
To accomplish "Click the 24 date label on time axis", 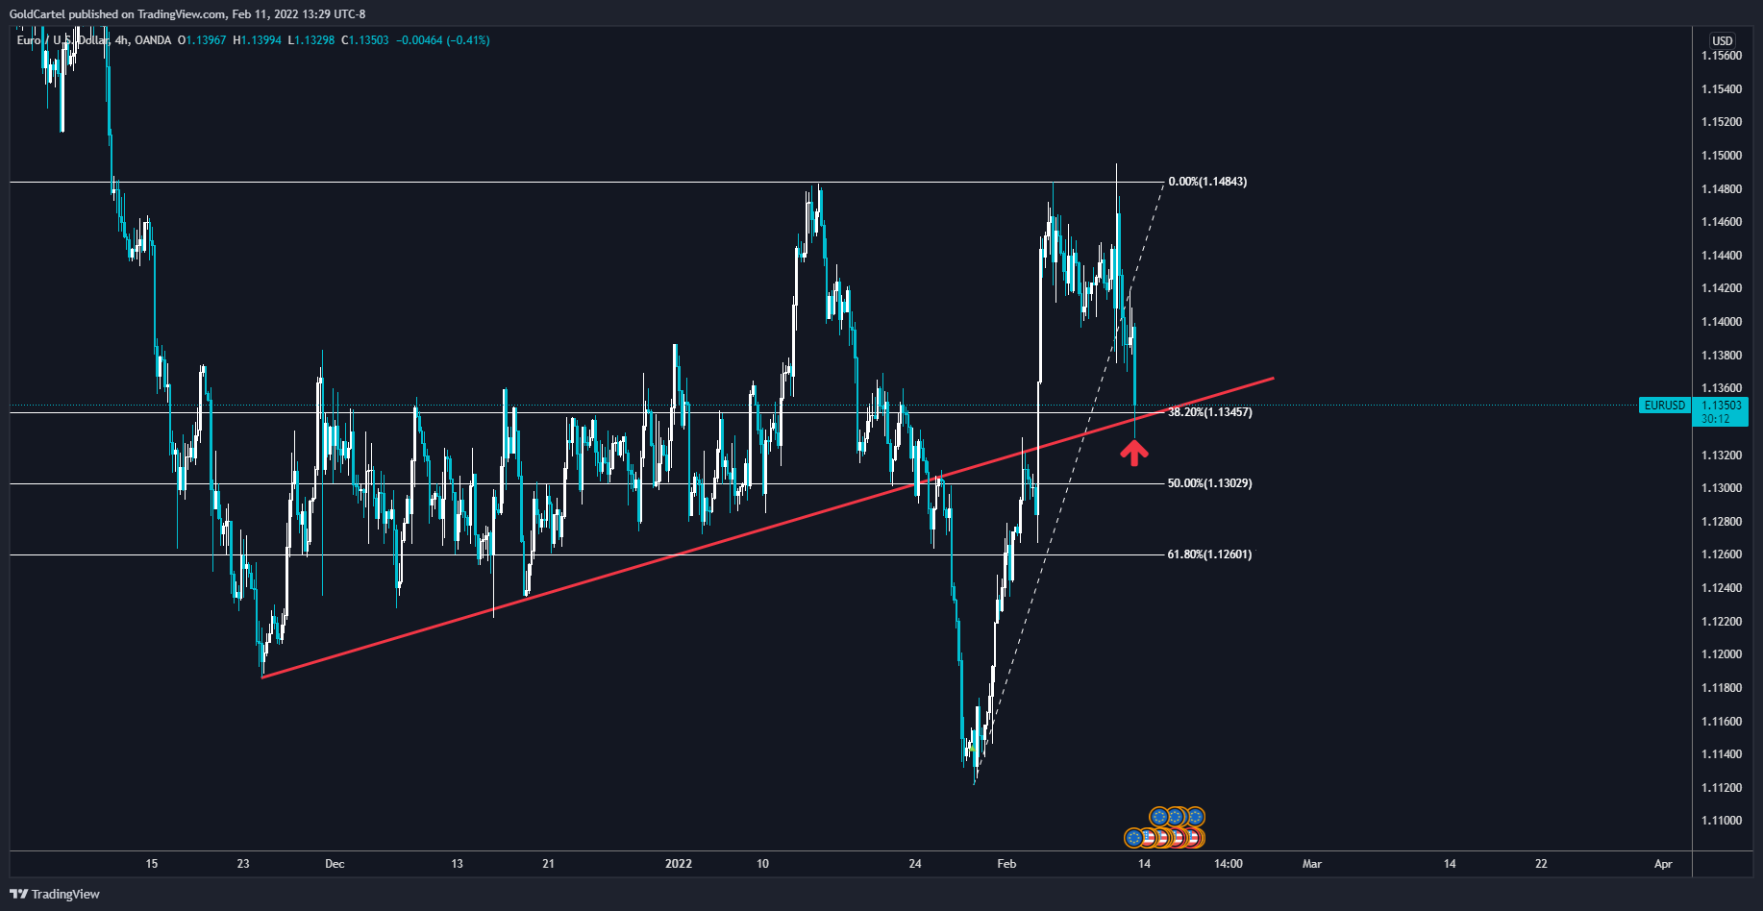I will (915, 864).
